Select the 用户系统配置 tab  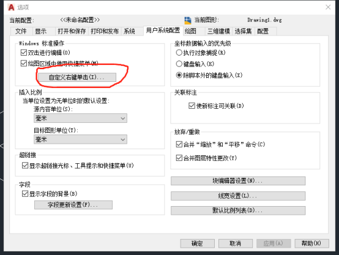coord(163,31)
